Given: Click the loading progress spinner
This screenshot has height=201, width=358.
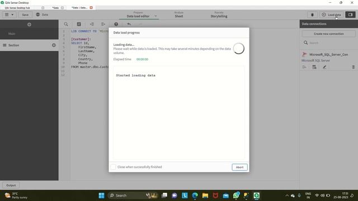Looking at the screenshot, I should [x=239, y=49].
